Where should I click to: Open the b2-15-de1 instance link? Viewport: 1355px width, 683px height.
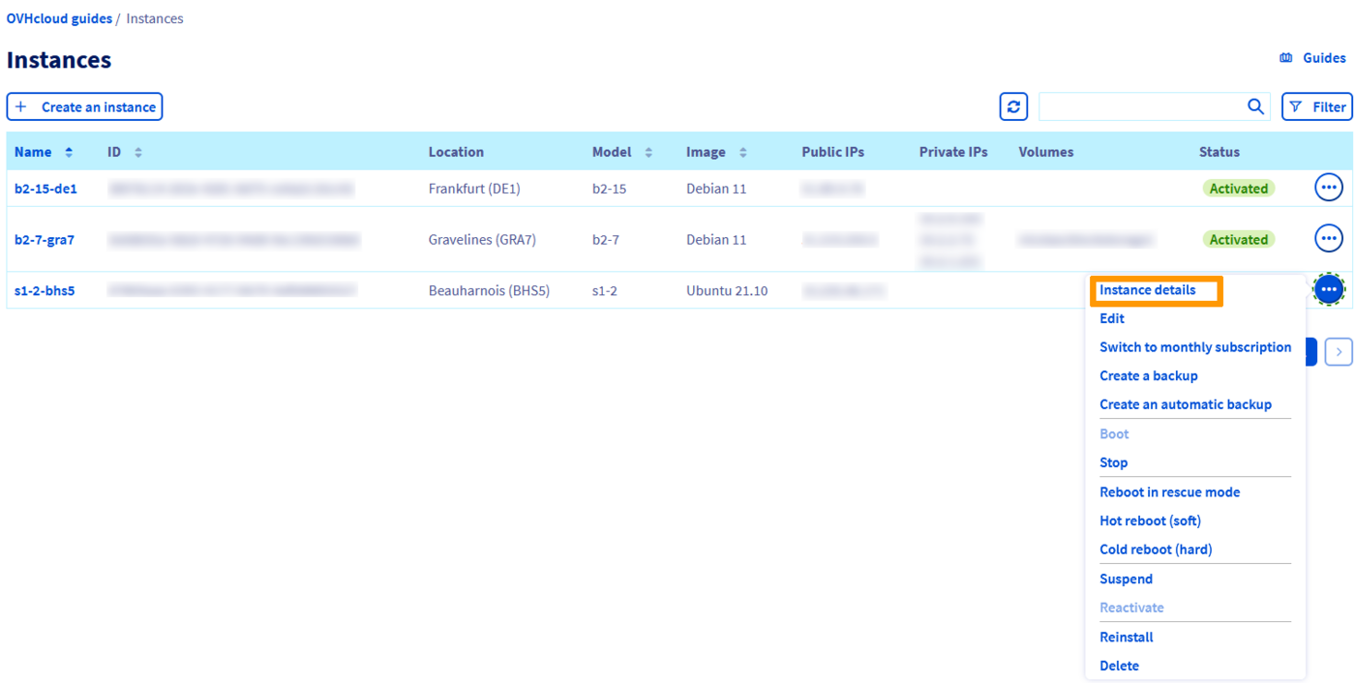[x=46, y=188]
